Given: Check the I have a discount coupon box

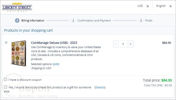Looking at the screenshot, I should tap(6, 79).
